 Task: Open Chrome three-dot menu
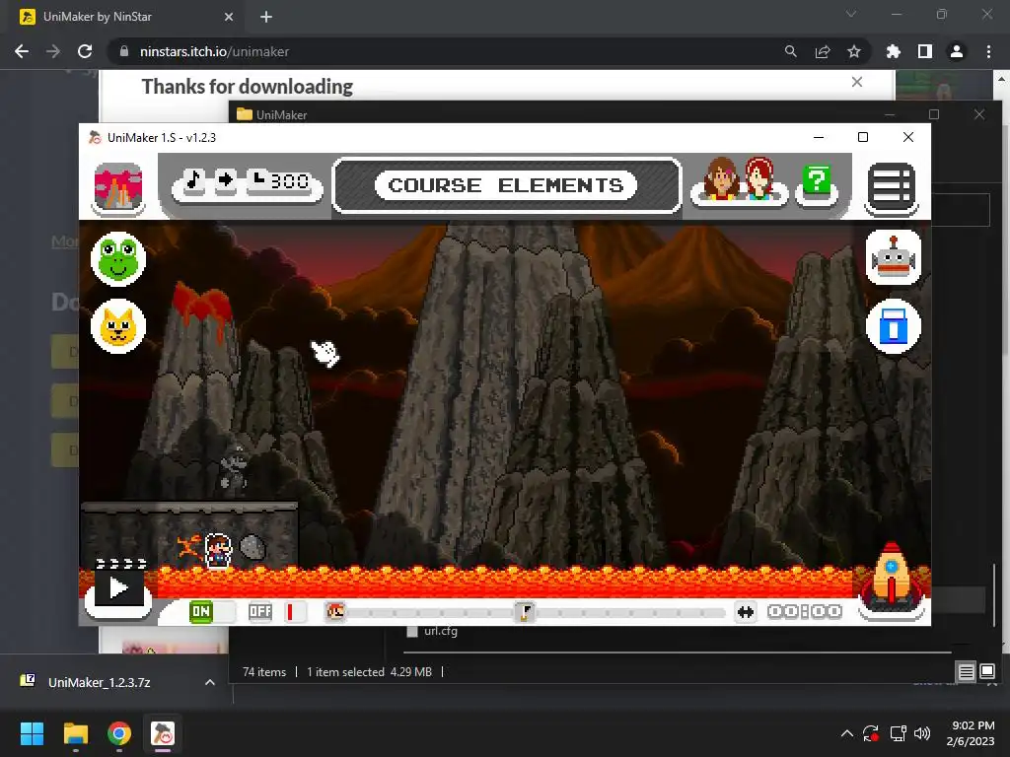988,51
